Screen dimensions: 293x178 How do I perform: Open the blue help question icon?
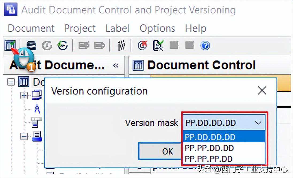coord(205,45)
